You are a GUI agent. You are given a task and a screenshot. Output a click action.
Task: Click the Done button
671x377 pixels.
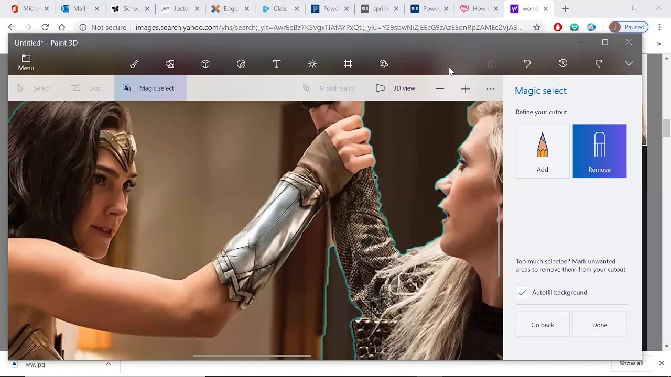click(600, 325)
